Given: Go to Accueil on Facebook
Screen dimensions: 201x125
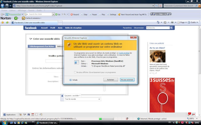Looking at the screenshot, I should [44, 28].
